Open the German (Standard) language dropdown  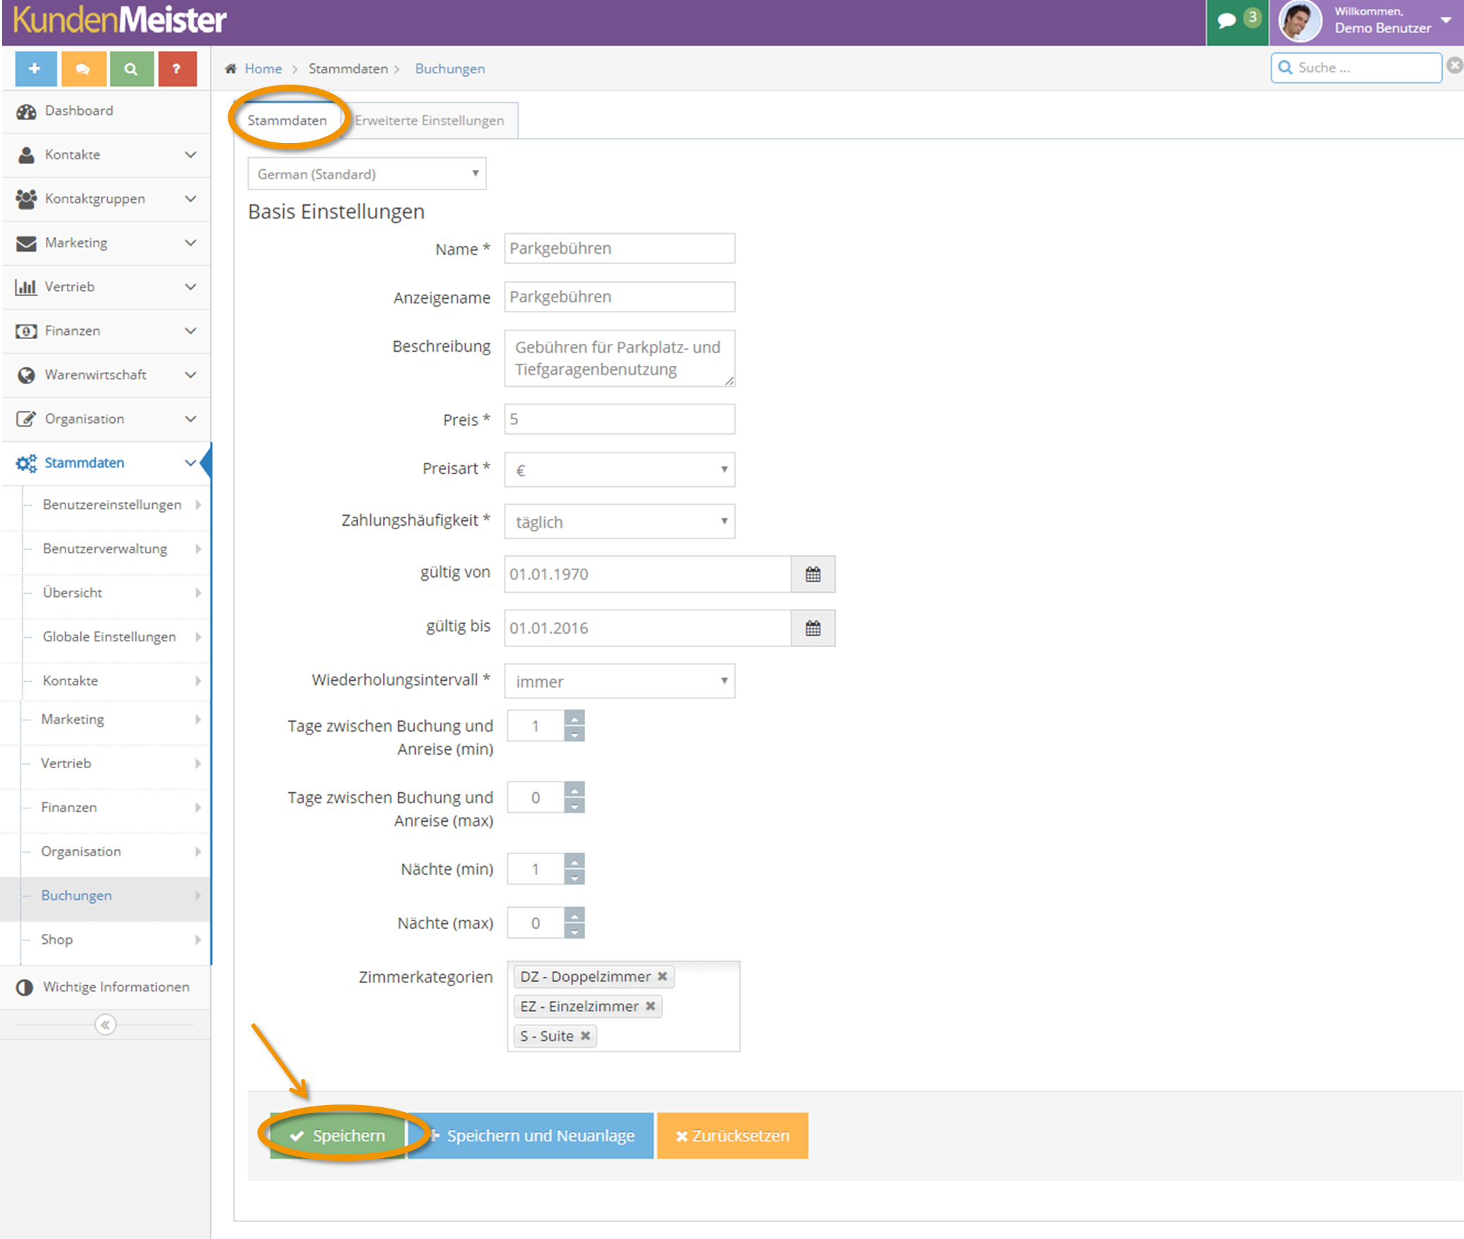point(367,174)
